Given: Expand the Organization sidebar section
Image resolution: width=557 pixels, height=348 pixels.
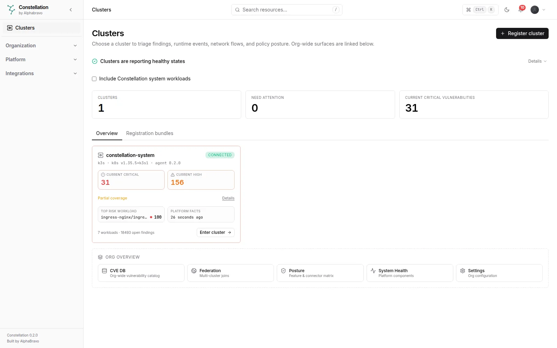Looking at the screenshot, I should [x=41, y=46].
